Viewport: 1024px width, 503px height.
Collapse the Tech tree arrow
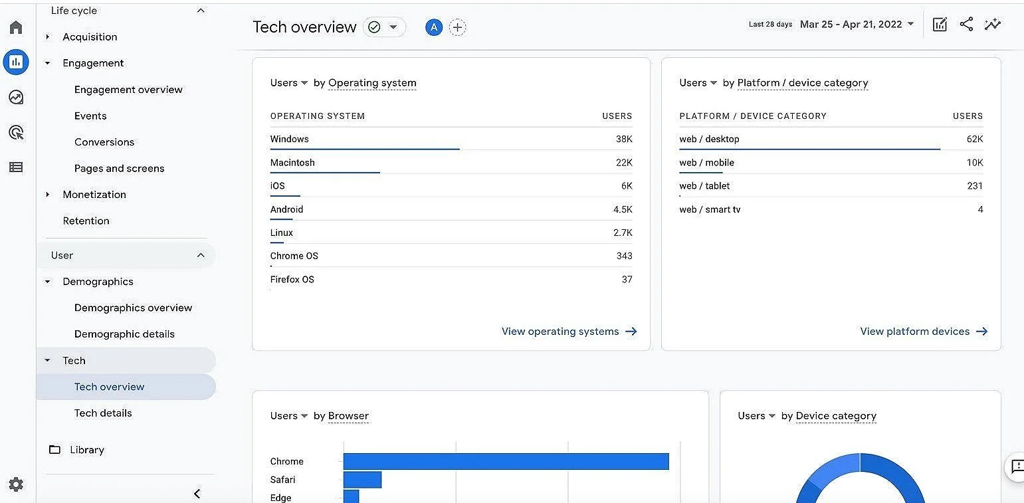tap(48, 361)
